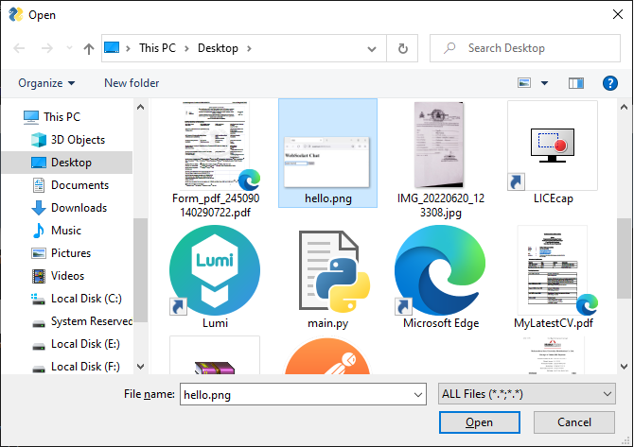634x447 pixels.
Task: Select IMG_20220620_123308.jpg image
Action: pos(440,160)
